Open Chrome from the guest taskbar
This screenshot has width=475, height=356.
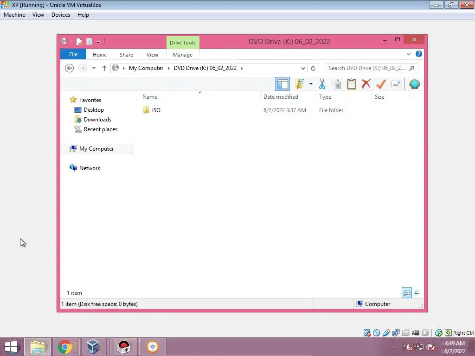pyautogui.click(x=65, y=347)
